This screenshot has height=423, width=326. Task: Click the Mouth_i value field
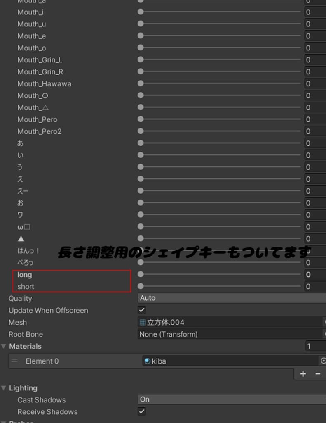pyautogui.click(x=315, y=12)
